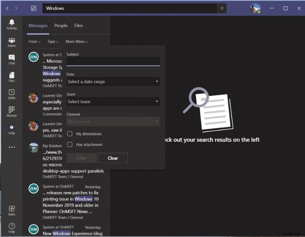Open the Chat section

tap(11, 60)
